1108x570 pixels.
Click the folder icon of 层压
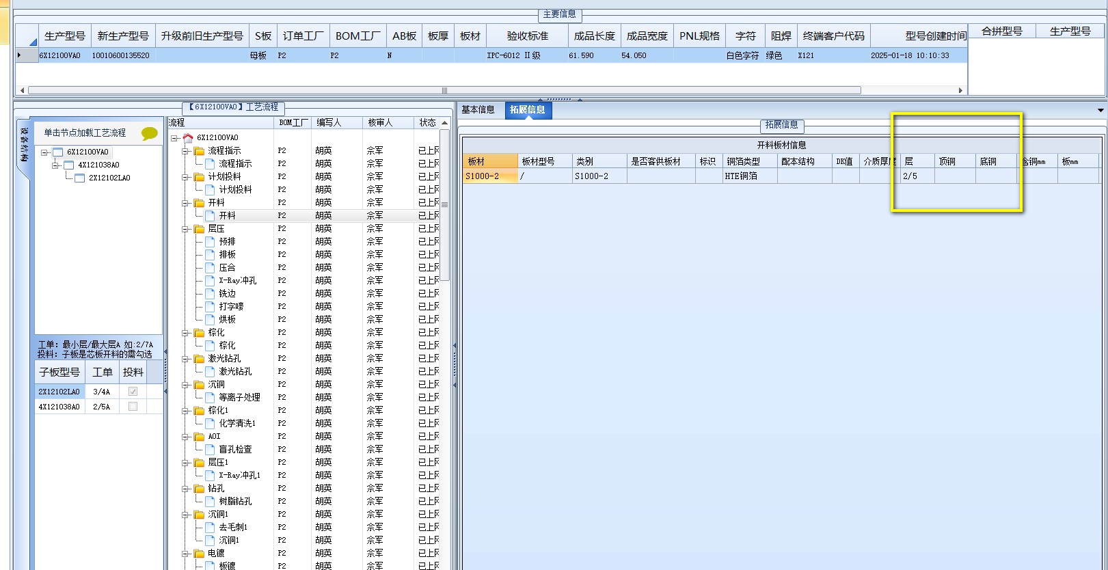[x=199, y=228]
